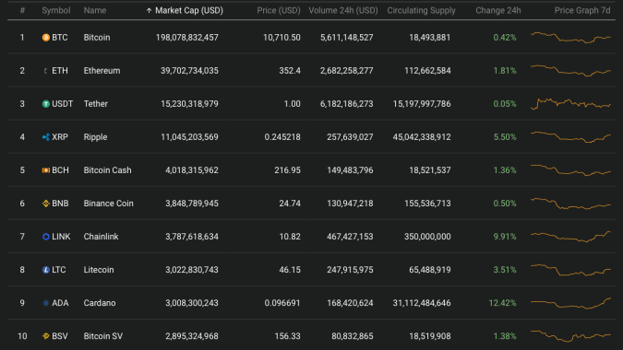Select Ripple supply 45,042,338,912
The image size is (623, 350).
point(422,137)
